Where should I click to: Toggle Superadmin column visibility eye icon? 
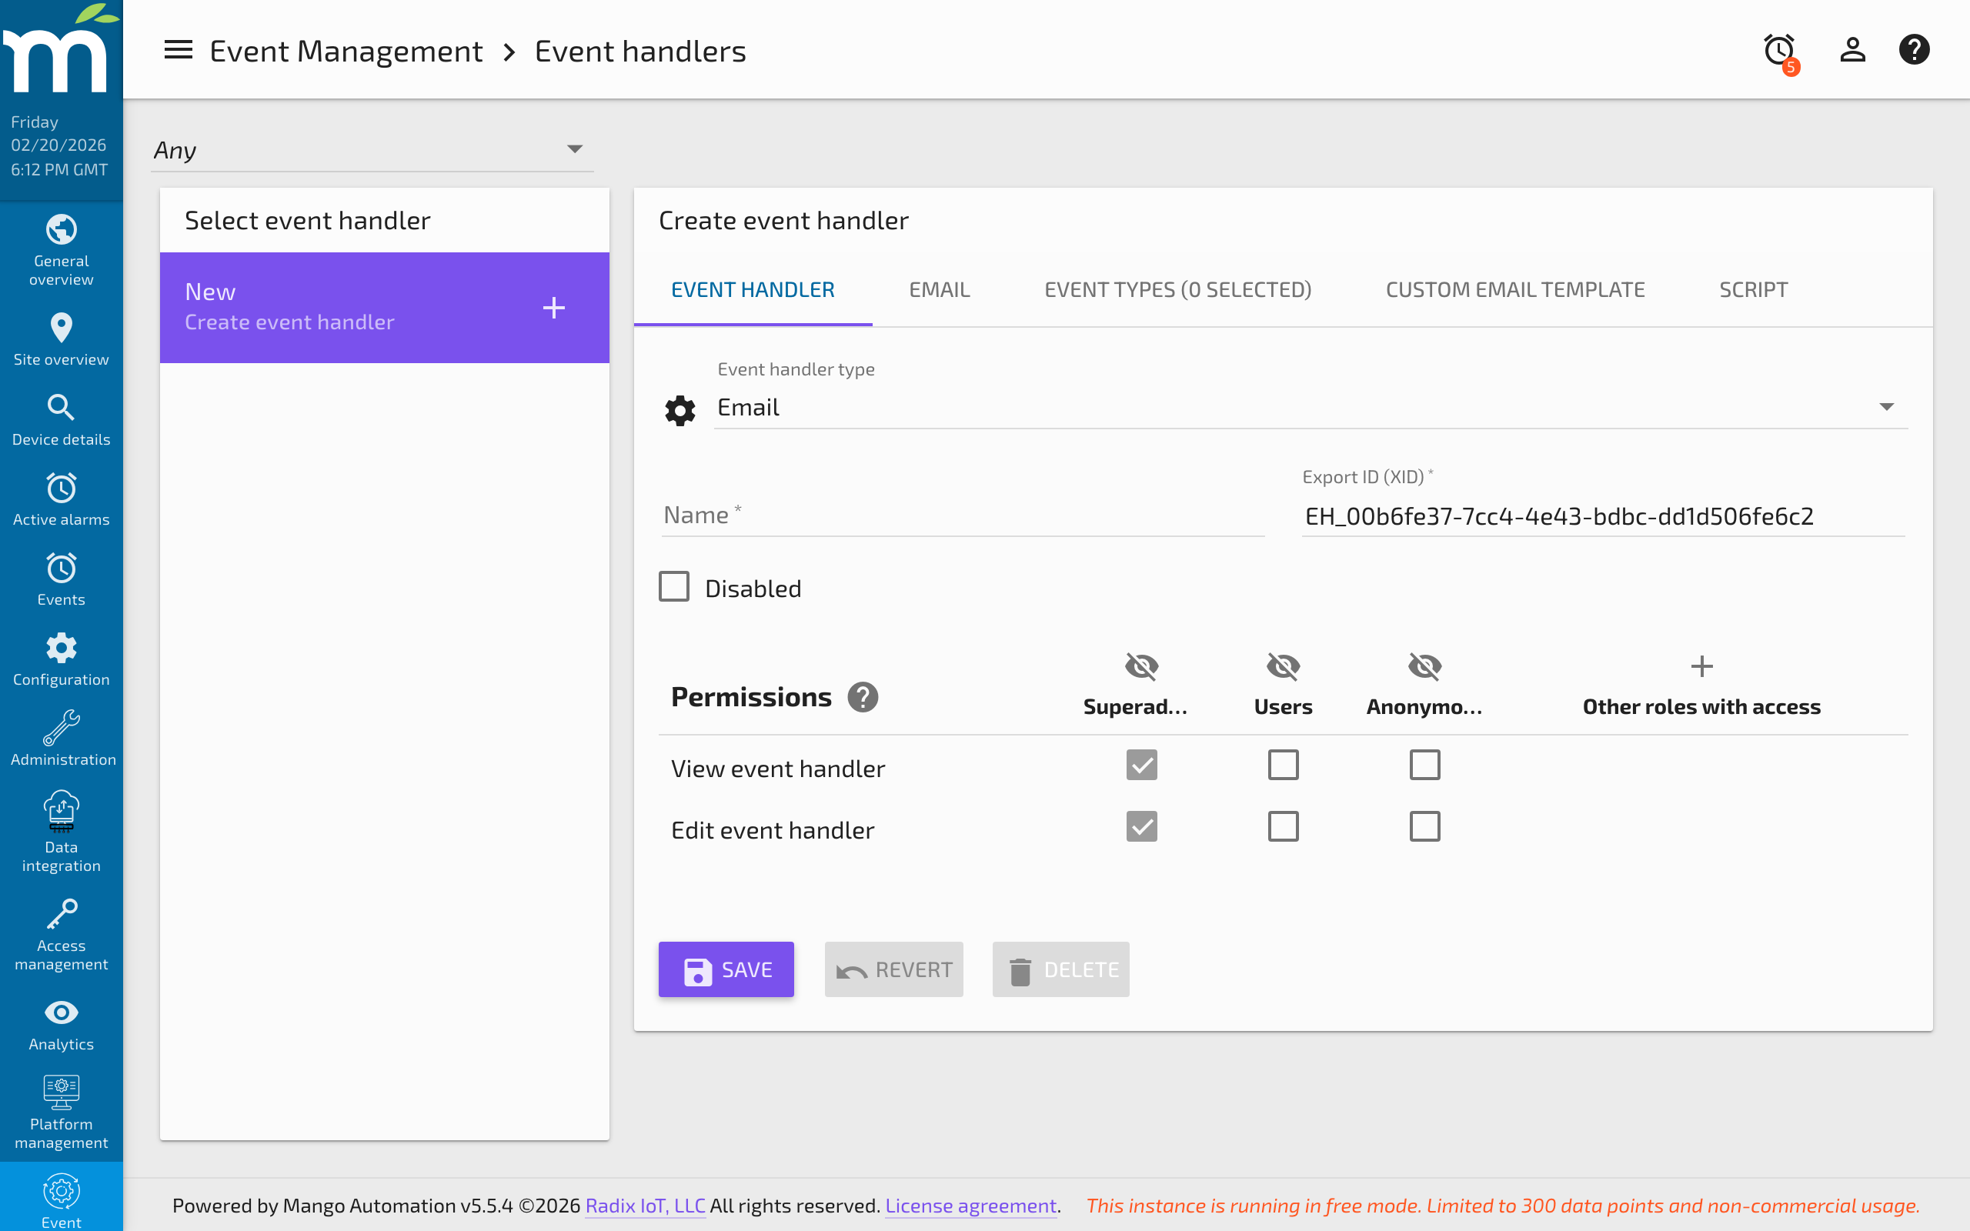1141,666
